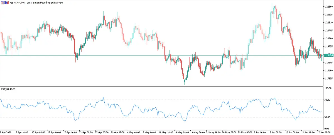This screenshot has height=135, width=334.
Task: Click the RSI 30.00 level label
Action: [327, 117]
